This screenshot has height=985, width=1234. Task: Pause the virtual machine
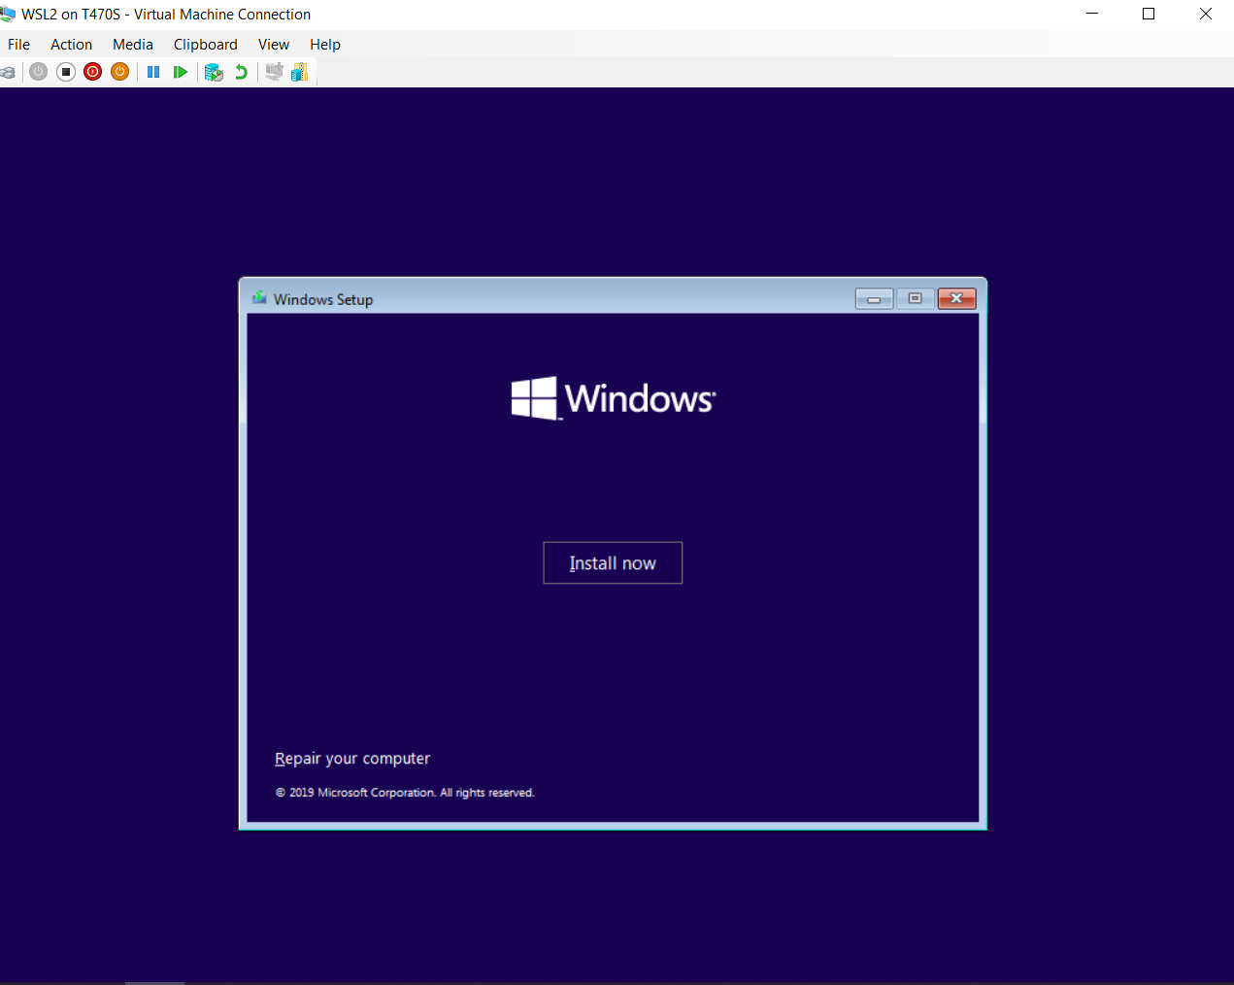coord(153,72)
